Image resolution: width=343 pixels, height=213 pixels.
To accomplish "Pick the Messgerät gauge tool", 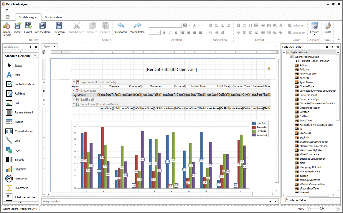I will [x=9, y=179].
